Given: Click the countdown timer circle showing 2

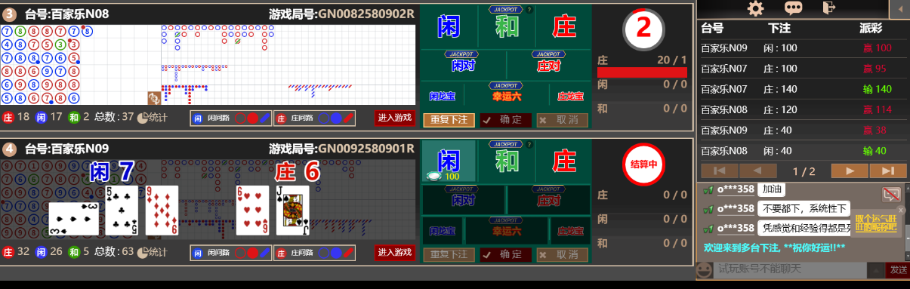Looking at the screenshot, I should [x=643, y=29].
